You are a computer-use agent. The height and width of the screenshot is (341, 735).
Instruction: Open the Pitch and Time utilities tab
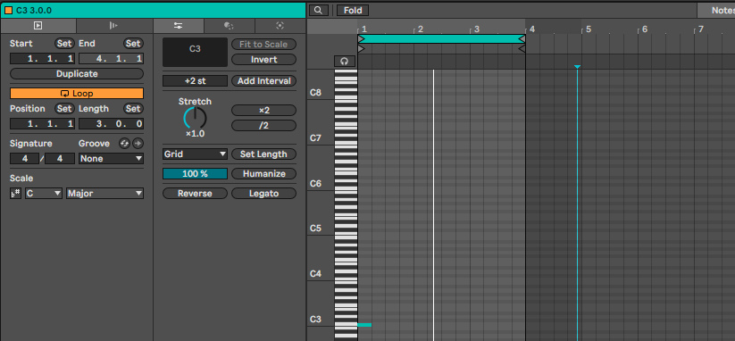pyautogui.click(x=179, y=26)
